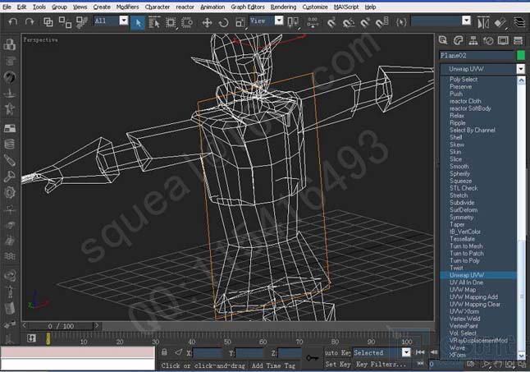Open Mini Curve Editor icon beside timeline
This screenshot has height=372, width=530.
[31, 338]
